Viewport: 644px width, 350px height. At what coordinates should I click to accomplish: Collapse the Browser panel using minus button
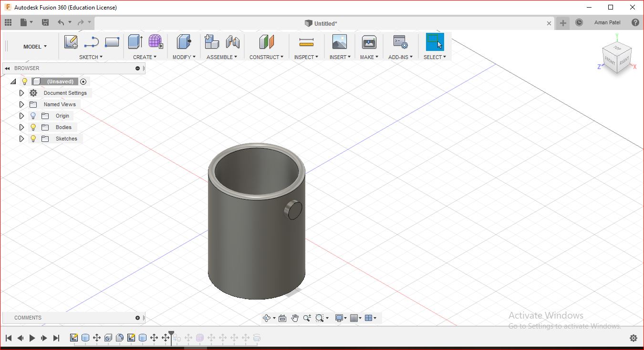coord(138,69)
